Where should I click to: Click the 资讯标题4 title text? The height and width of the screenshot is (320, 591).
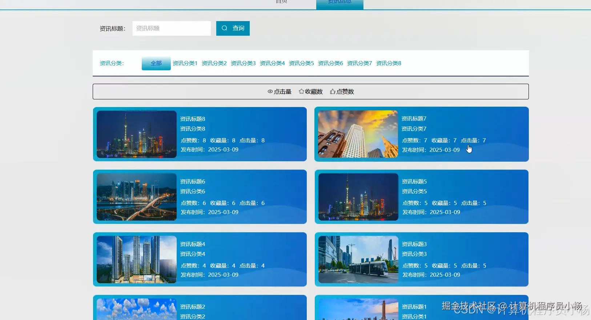193,244
